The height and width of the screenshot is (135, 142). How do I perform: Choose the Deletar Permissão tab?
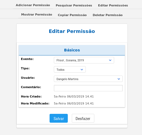tap(108, 15)
